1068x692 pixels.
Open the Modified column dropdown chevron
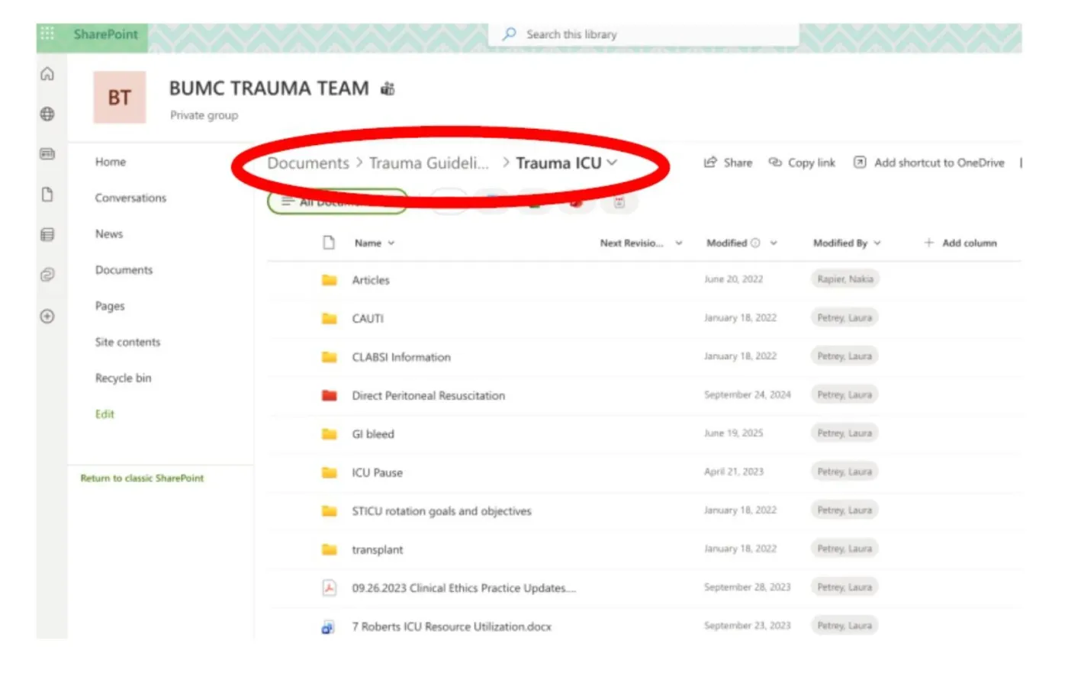(x=773, y=243)
